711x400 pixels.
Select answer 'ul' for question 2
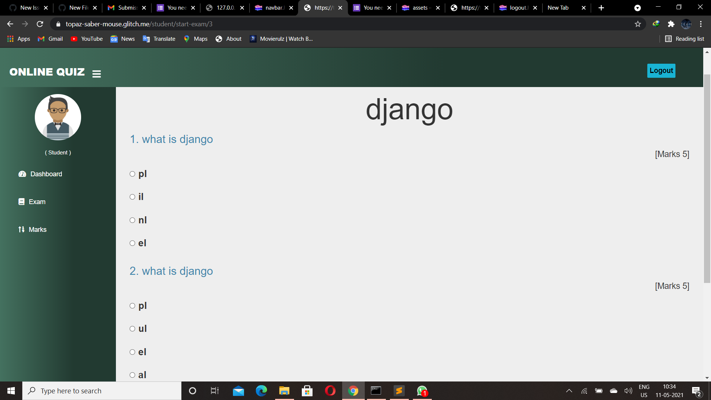(132, 329)
